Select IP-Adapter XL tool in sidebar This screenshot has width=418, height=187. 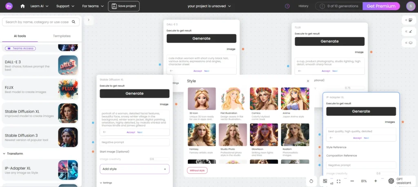(40, 170)
